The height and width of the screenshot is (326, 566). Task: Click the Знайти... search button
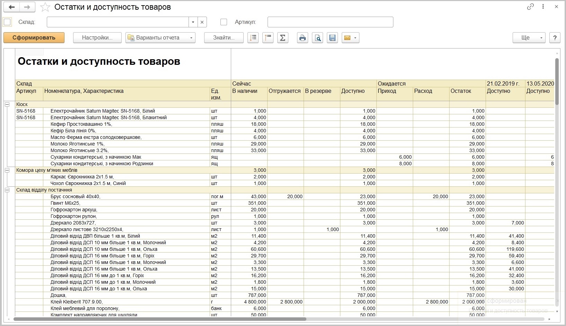[x=224, y=38]
